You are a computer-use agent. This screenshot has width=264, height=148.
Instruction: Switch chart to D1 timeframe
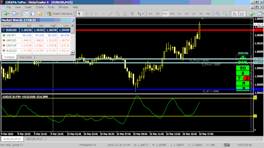tap(194, 14)
